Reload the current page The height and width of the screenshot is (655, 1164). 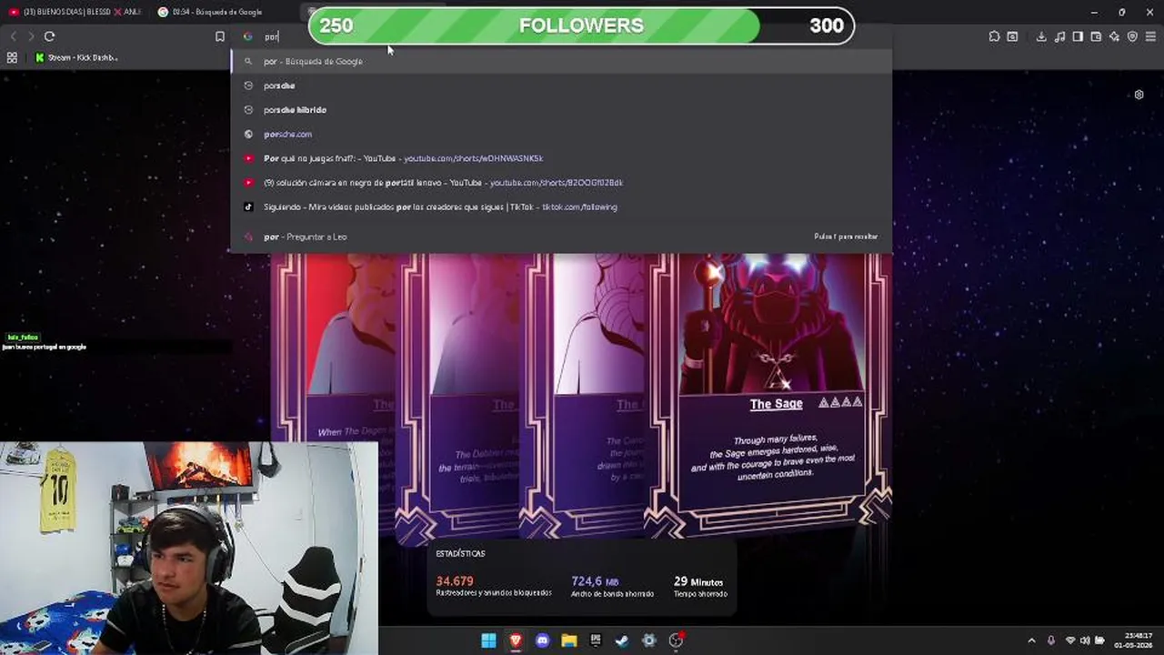(x=49, y=36)
